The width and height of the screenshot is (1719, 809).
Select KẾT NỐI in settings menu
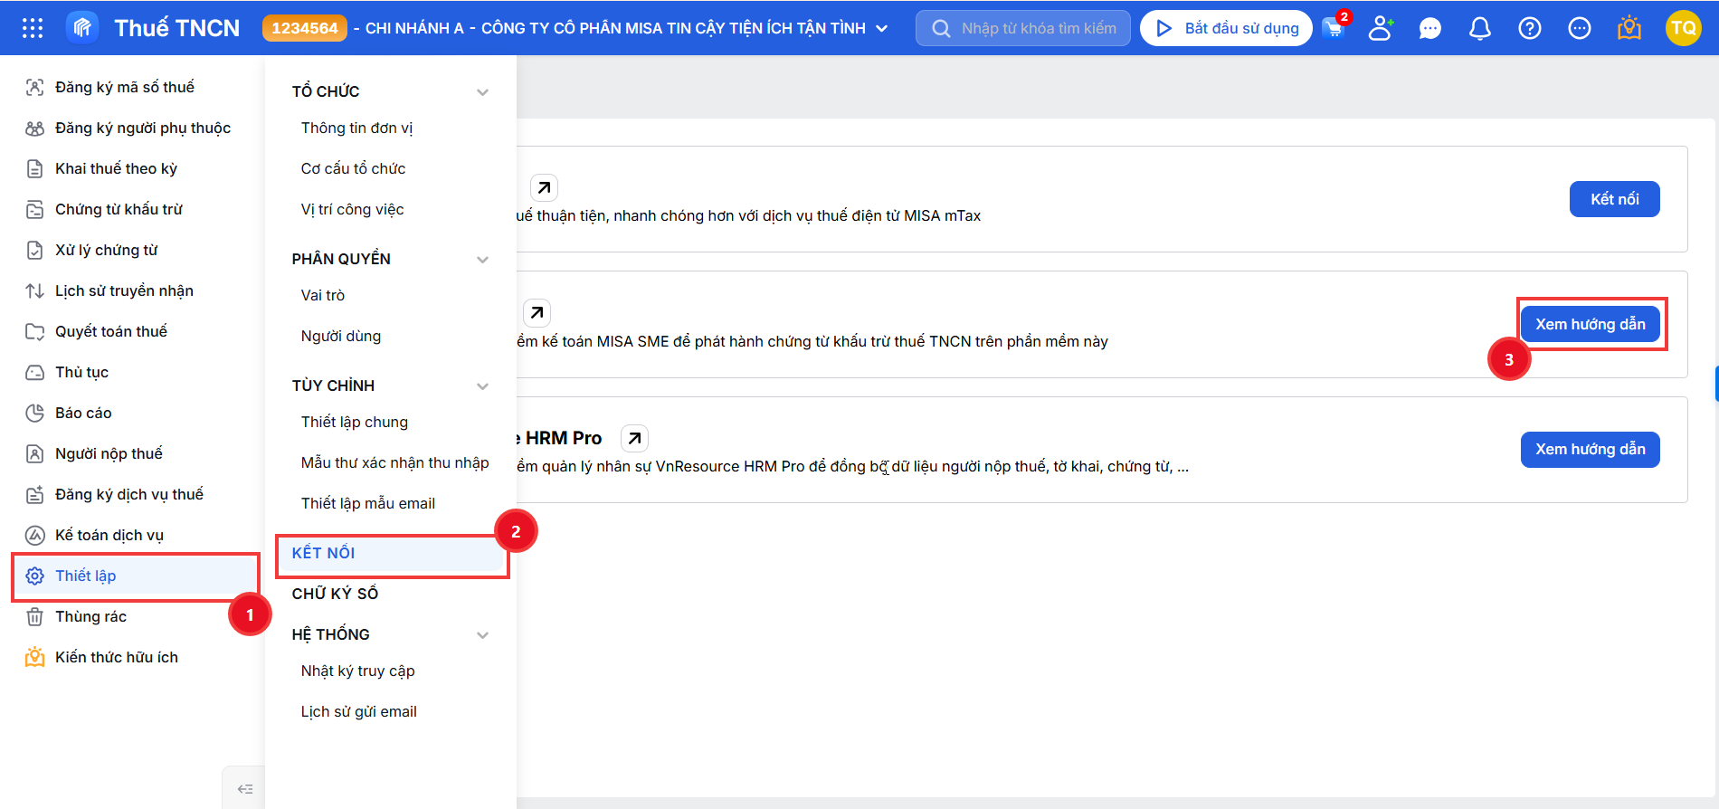pos(391,553)
